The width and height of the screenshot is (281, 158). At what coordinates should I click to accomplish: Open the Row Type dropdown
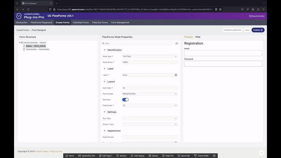click(150, 118)
